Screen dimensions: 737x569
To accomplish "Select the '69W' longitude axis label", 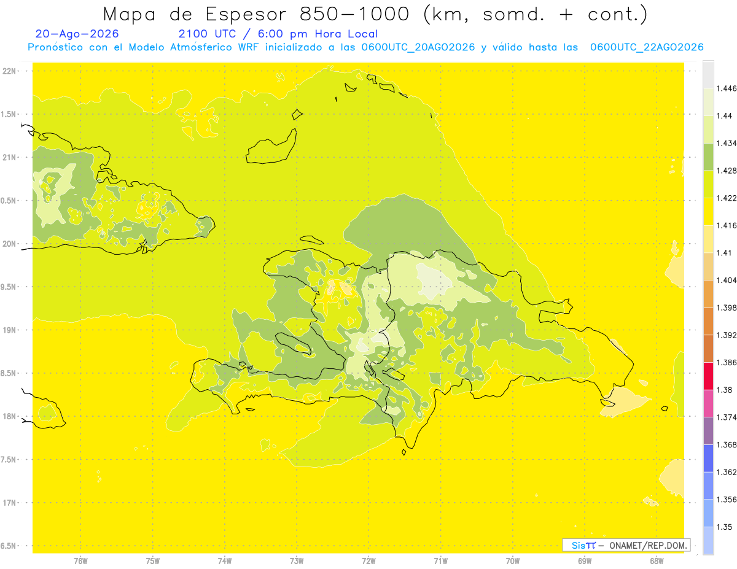I will tap(585, 561).
